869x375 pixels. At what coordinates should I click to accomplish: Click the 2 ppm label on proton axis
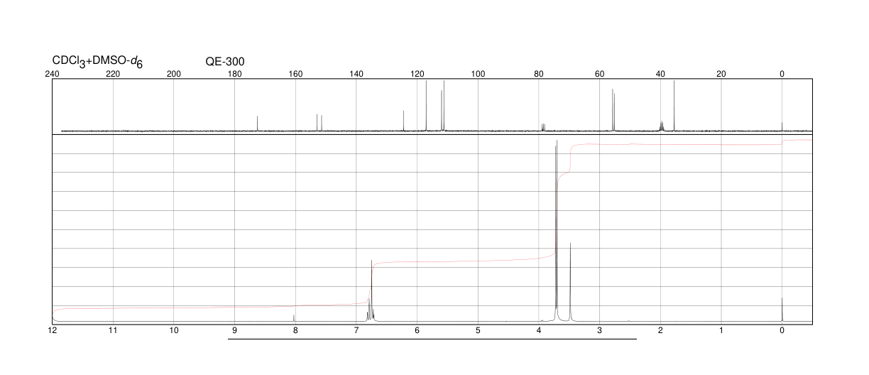point(660,330)
